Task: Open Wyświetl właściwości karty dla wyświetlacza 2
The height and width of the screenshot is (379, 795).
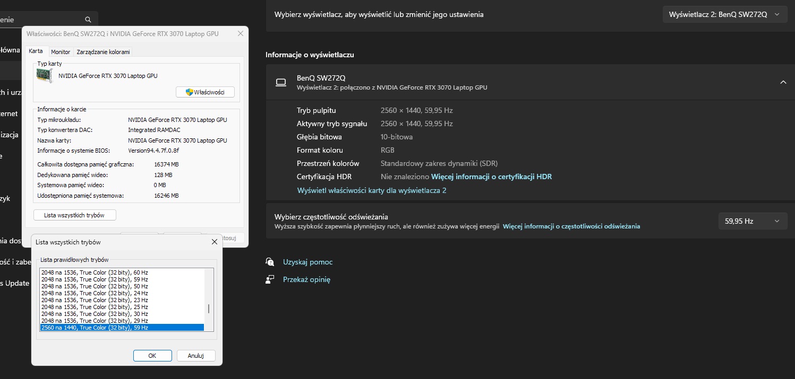Action: pos(371,190)
